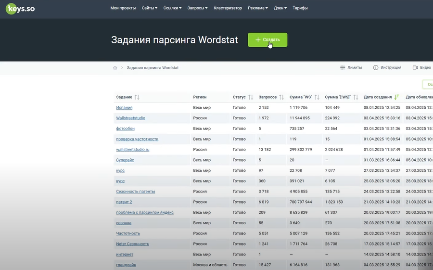Open the Кластеризатор menu item
Viewport: 433px width, 270px height.
point(228,8)
